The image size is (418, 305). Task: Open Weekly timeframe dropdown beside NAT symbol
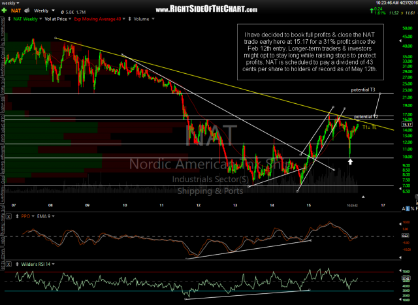(52, 11)
